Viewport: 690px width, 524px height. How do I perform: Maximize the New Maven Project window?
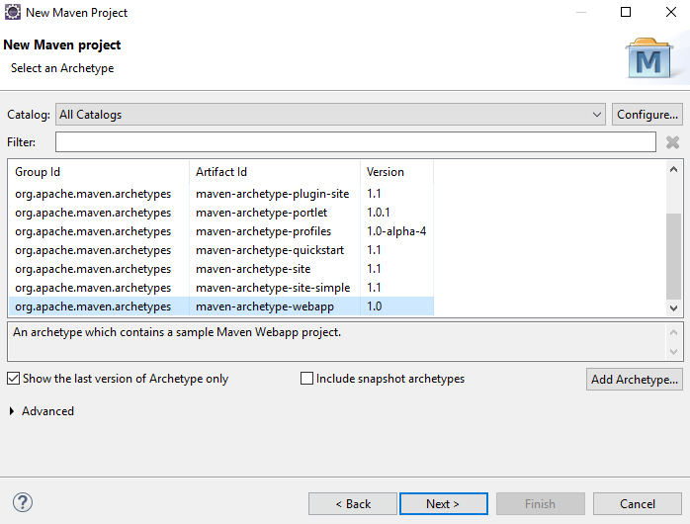click(x=626, y=12)
